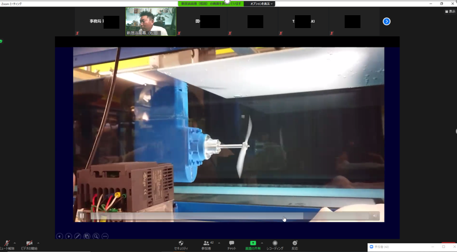This screenshot has width=457, height=252.
Task: Select the speaker's video thumbnail
Action: [x=151, y=22]
